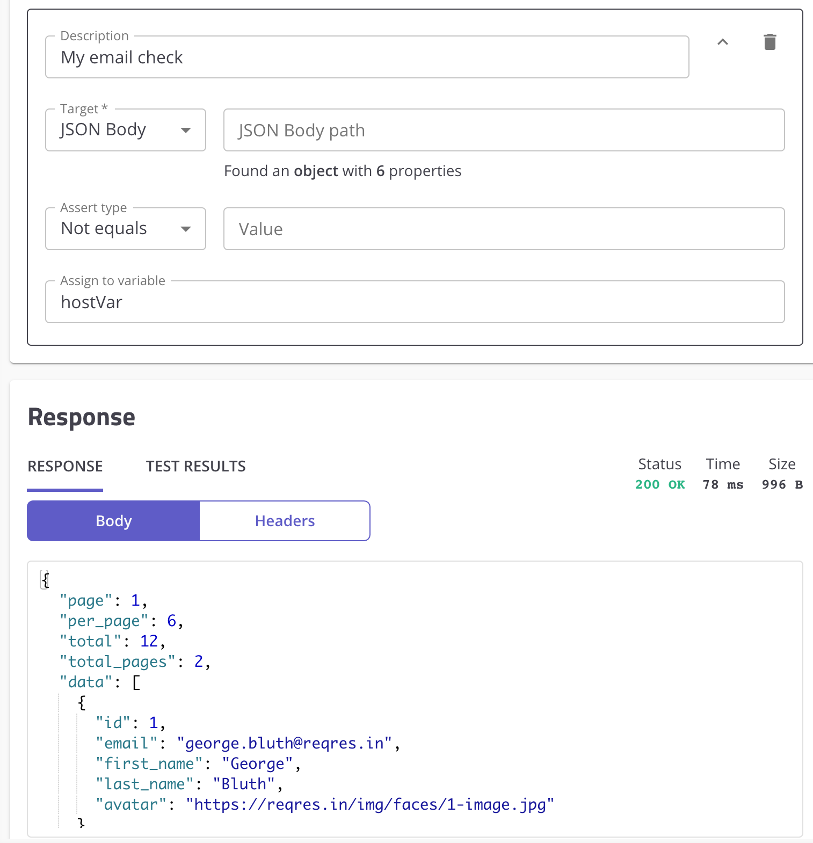Click the 996 B size value

[782, 484]
